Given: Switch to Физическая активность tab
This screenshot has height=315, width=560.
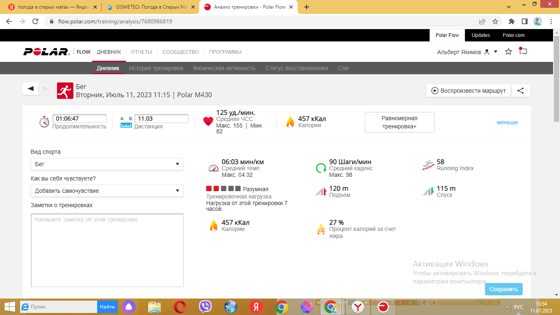Looking at the screenshot, I should pos(224,68).
